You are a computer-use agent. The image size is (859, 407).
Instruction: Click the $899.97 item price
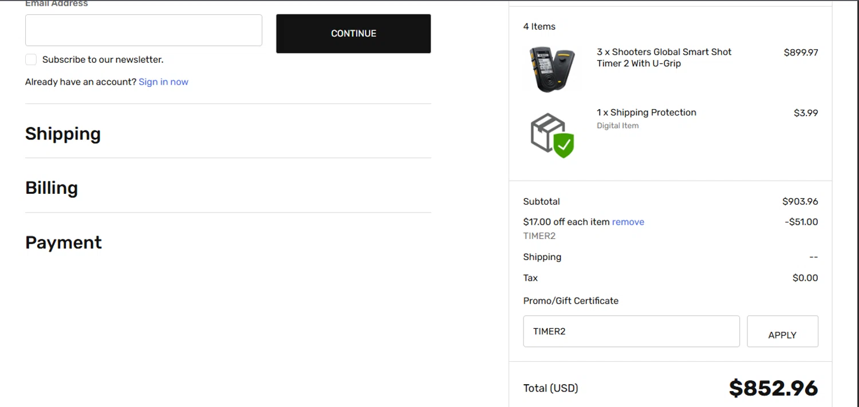pos(801,53)
